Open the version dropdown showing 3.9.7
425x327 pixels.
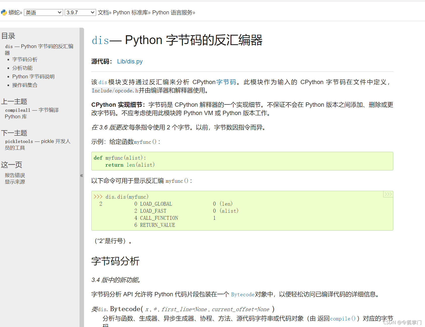tap(80, 12)
